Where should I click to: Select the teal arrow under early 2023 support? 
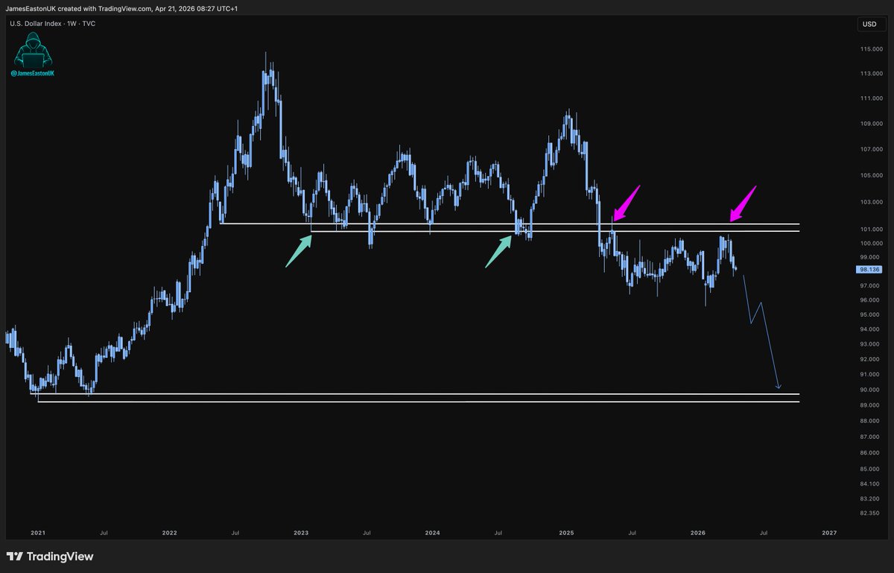click(299, 250)
